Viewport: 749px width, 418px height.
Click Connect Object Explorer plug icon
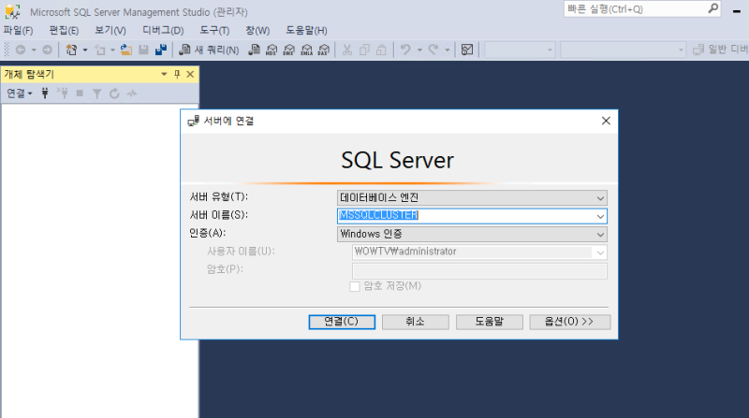point(45,94)
